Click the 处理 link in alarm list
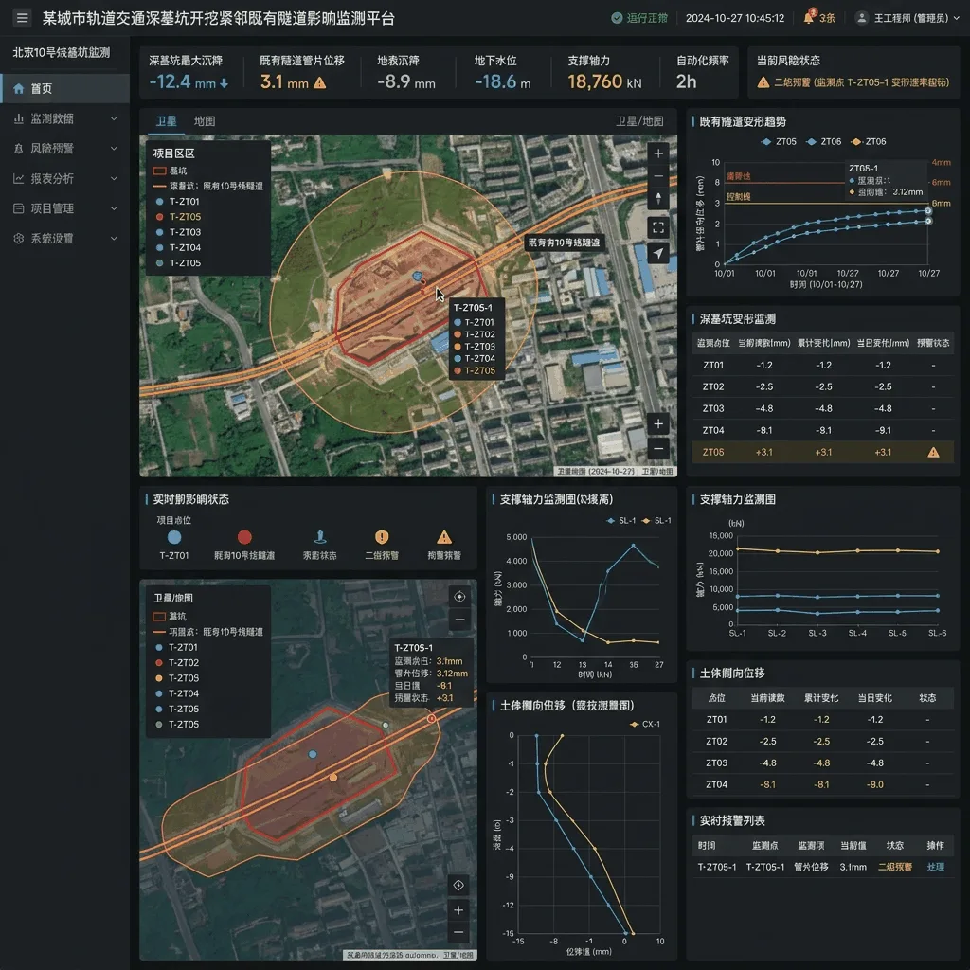 (935, 867)
